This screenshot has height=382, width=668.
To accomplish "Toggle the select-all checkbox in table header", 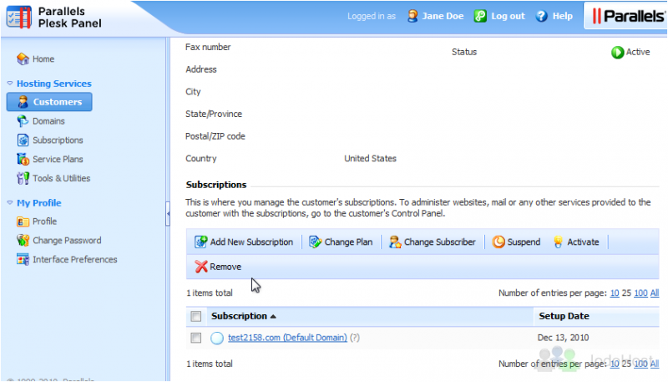I will (196, 316).
